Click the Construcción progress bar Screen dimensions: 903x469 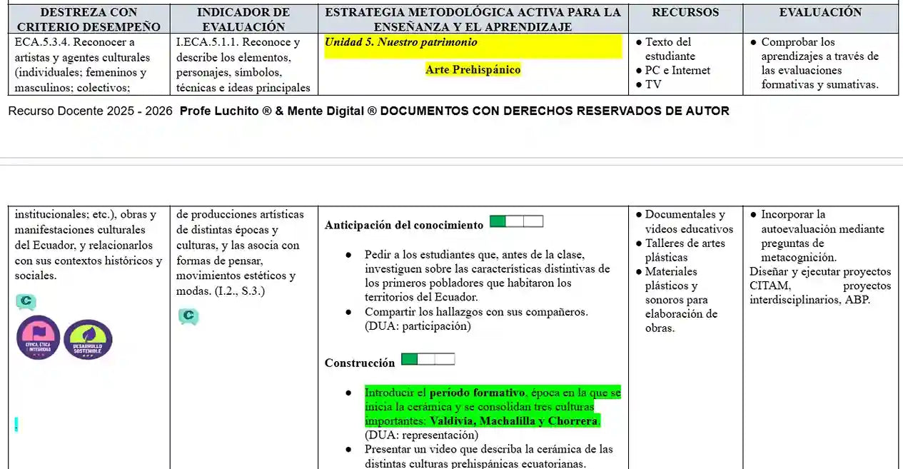click(x=428, y=359)
